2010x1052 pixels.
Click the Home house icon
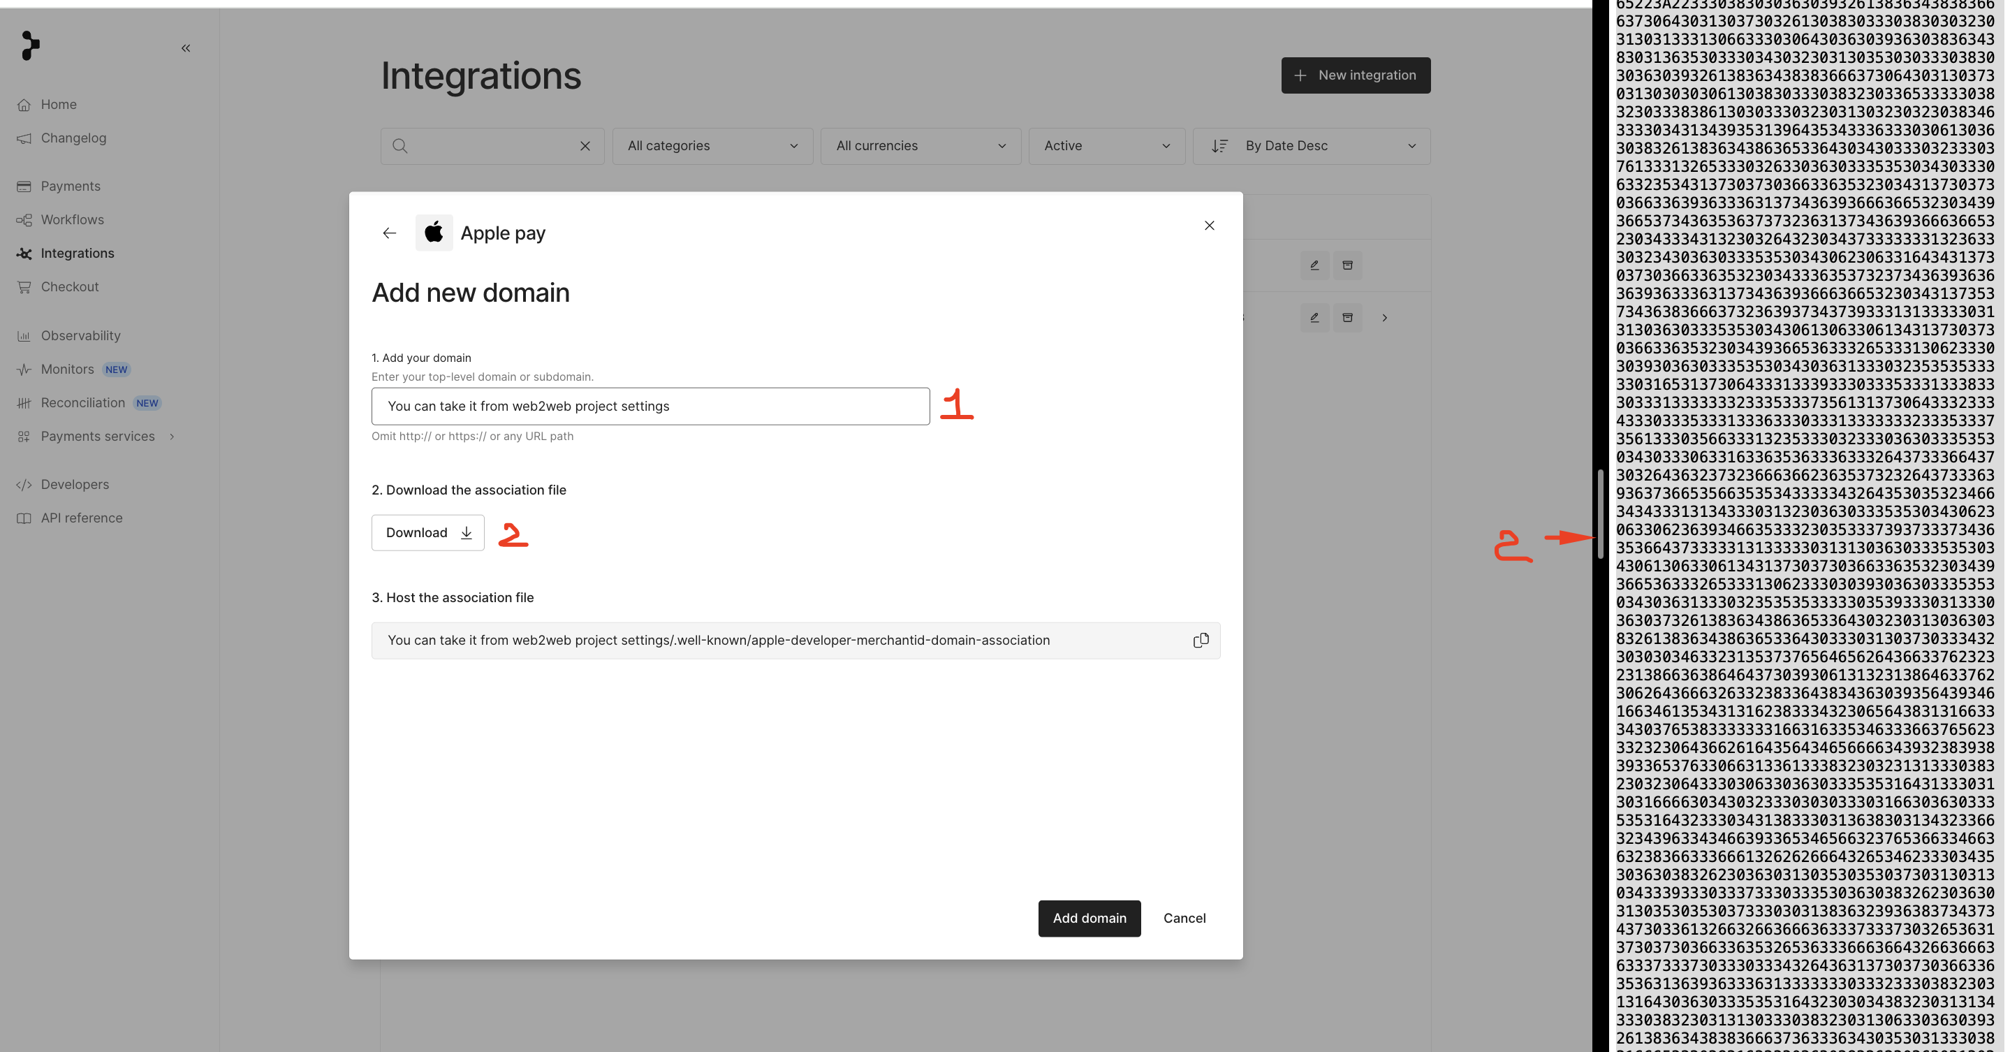(x=24, y=105)
